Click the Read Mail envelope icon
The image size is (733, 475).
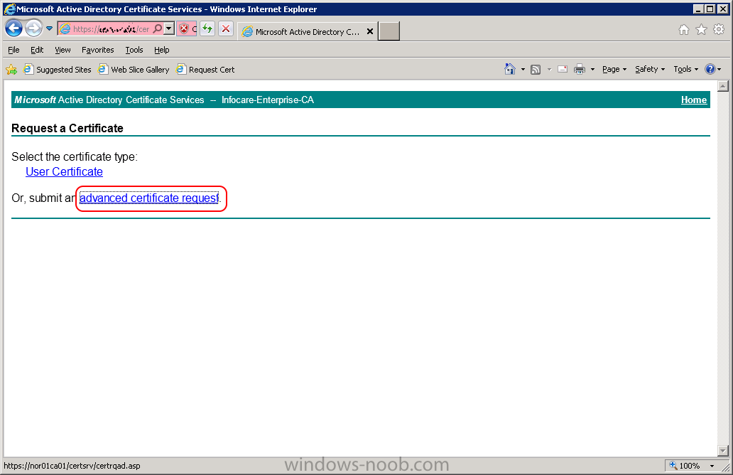[x=563, y=69]
